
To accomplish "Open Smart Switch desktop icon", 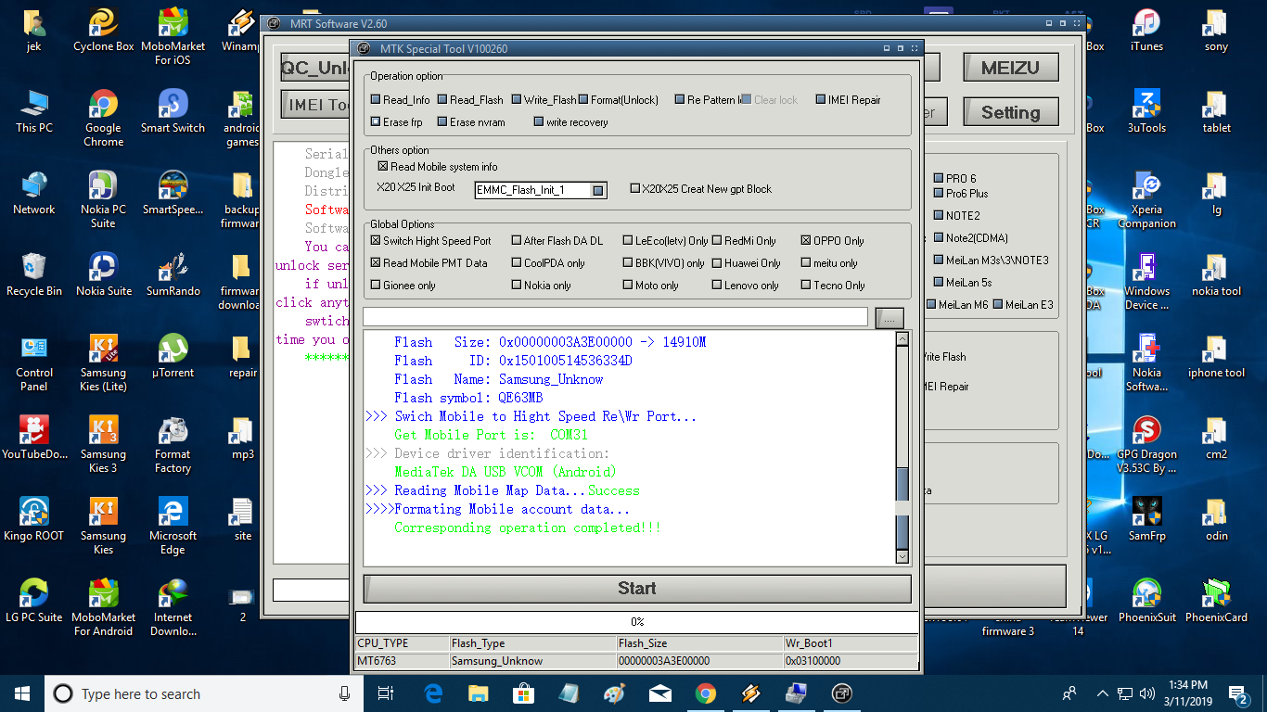I will (x=173, y=111).
